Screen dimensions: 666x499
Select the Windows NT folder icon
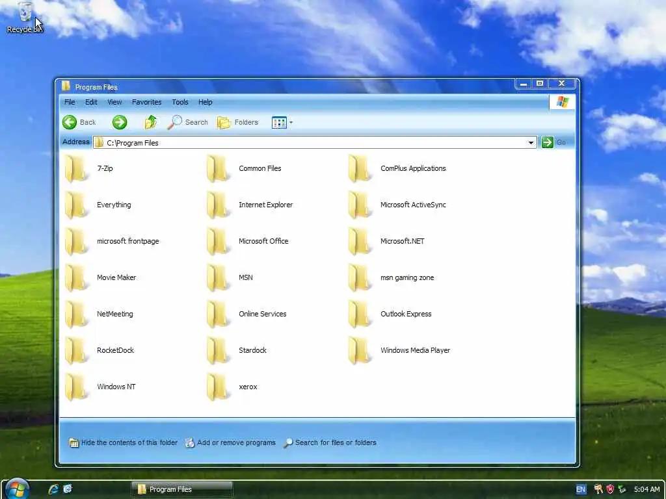pyautogui.click(x=77, y=387)
